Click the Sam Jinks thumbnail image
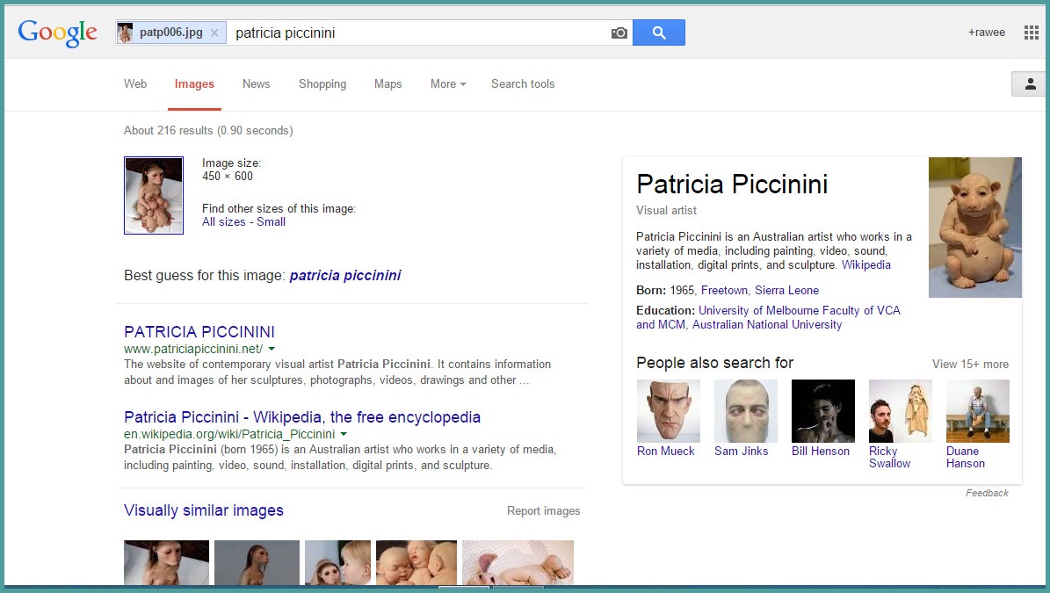1050x593 pixels. pos(746,411)
